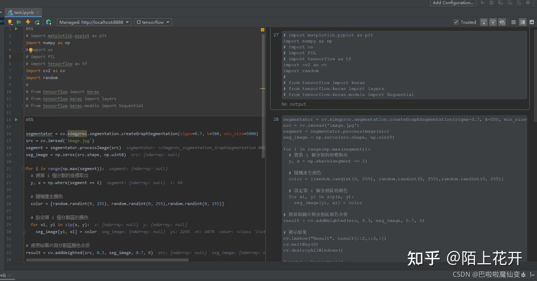Image resolution: width=537 pixels, height=281 pixels.
Task: Toggle the Trusted checkbox
Action: [x=456, y=22]
